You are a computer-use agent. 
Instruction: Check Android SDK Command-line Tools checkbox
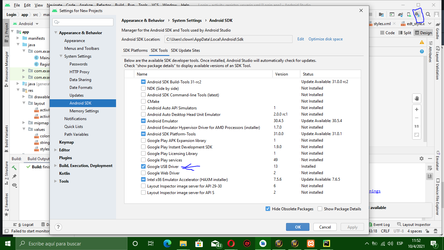143,95
